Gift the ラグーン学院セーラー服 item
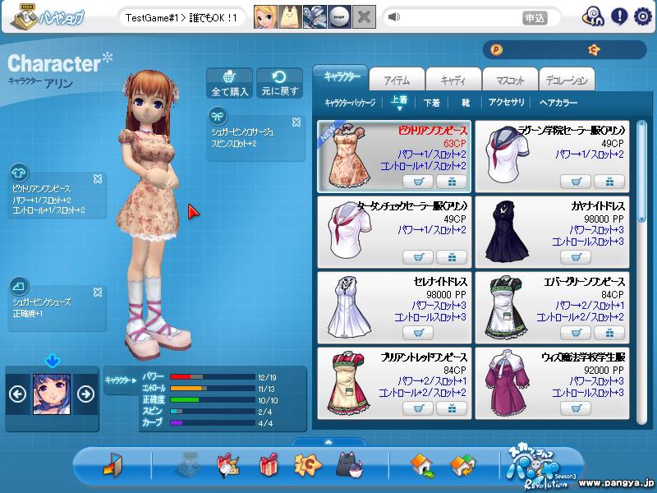This screenshot has width=657, height=493. coord(609,182)
